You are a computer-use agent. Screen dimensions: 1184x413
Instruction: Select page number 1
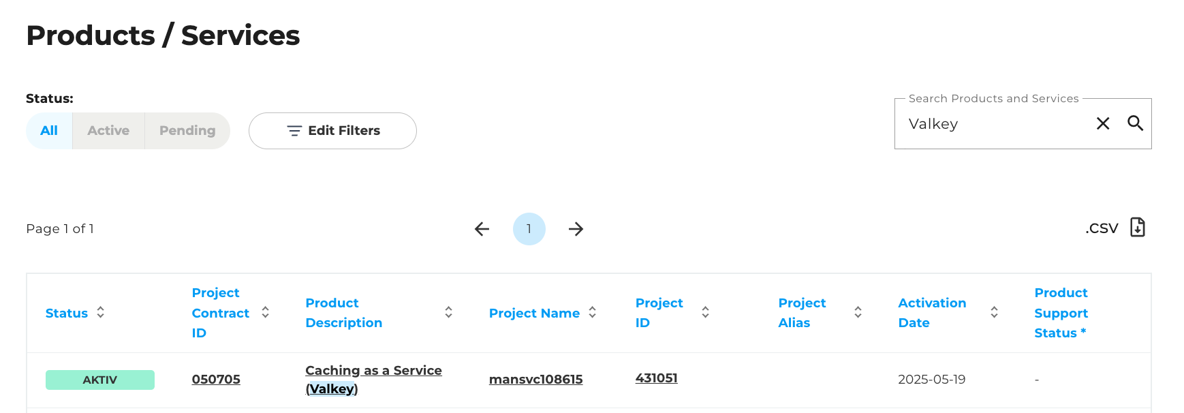[x=529, y=229]
